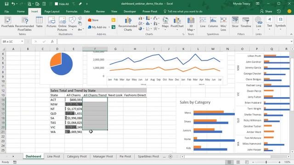This screenshot has width=294, height=165.
Task: Switch to the Page Layout ribbon tab
Action: click(x=52, y=11)
